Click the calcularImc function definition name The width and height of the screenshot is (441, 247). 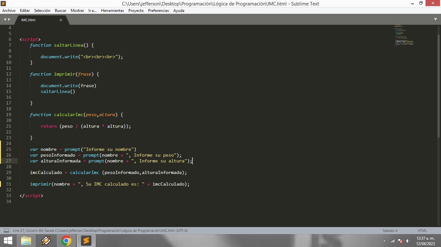(x=69, y=114)
